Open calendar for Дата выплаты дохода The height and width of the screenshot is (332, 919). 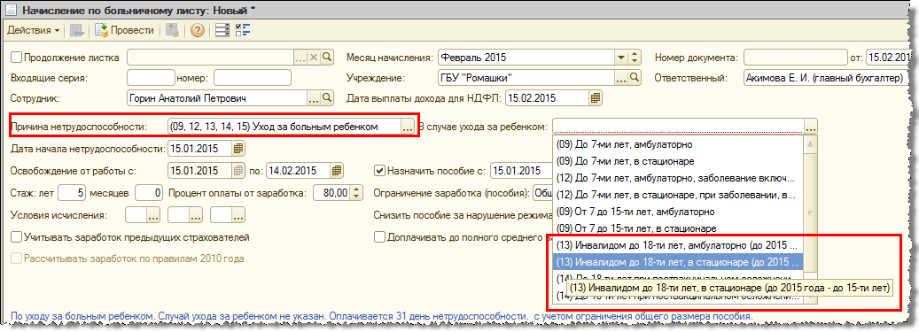596,97
